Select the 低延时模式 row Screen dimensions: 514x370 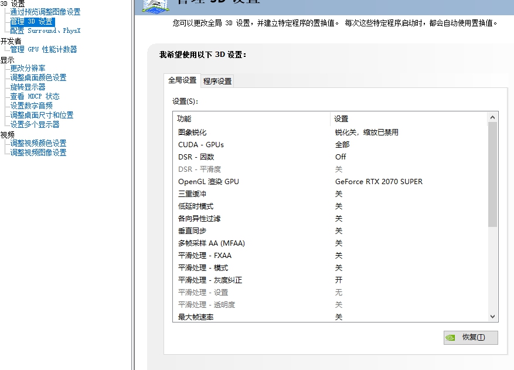coord(331,206)
